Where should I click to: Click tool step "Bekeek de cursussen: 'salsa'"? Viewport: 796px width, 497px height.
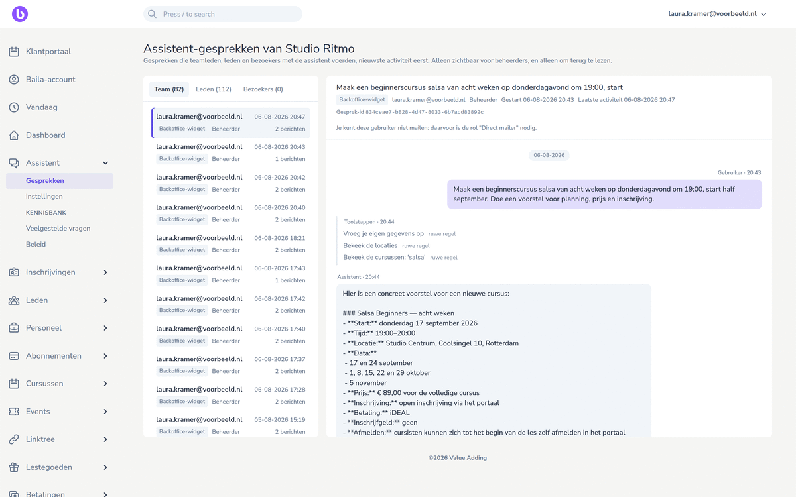pos(384,257)
